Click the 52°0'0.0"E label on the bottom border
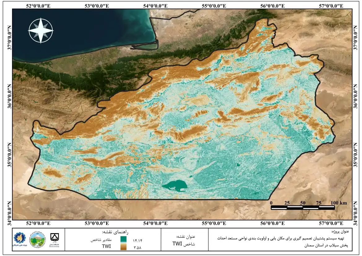This screenshot has width=362, height=256. pyautogui.click(x=38, y=223)
